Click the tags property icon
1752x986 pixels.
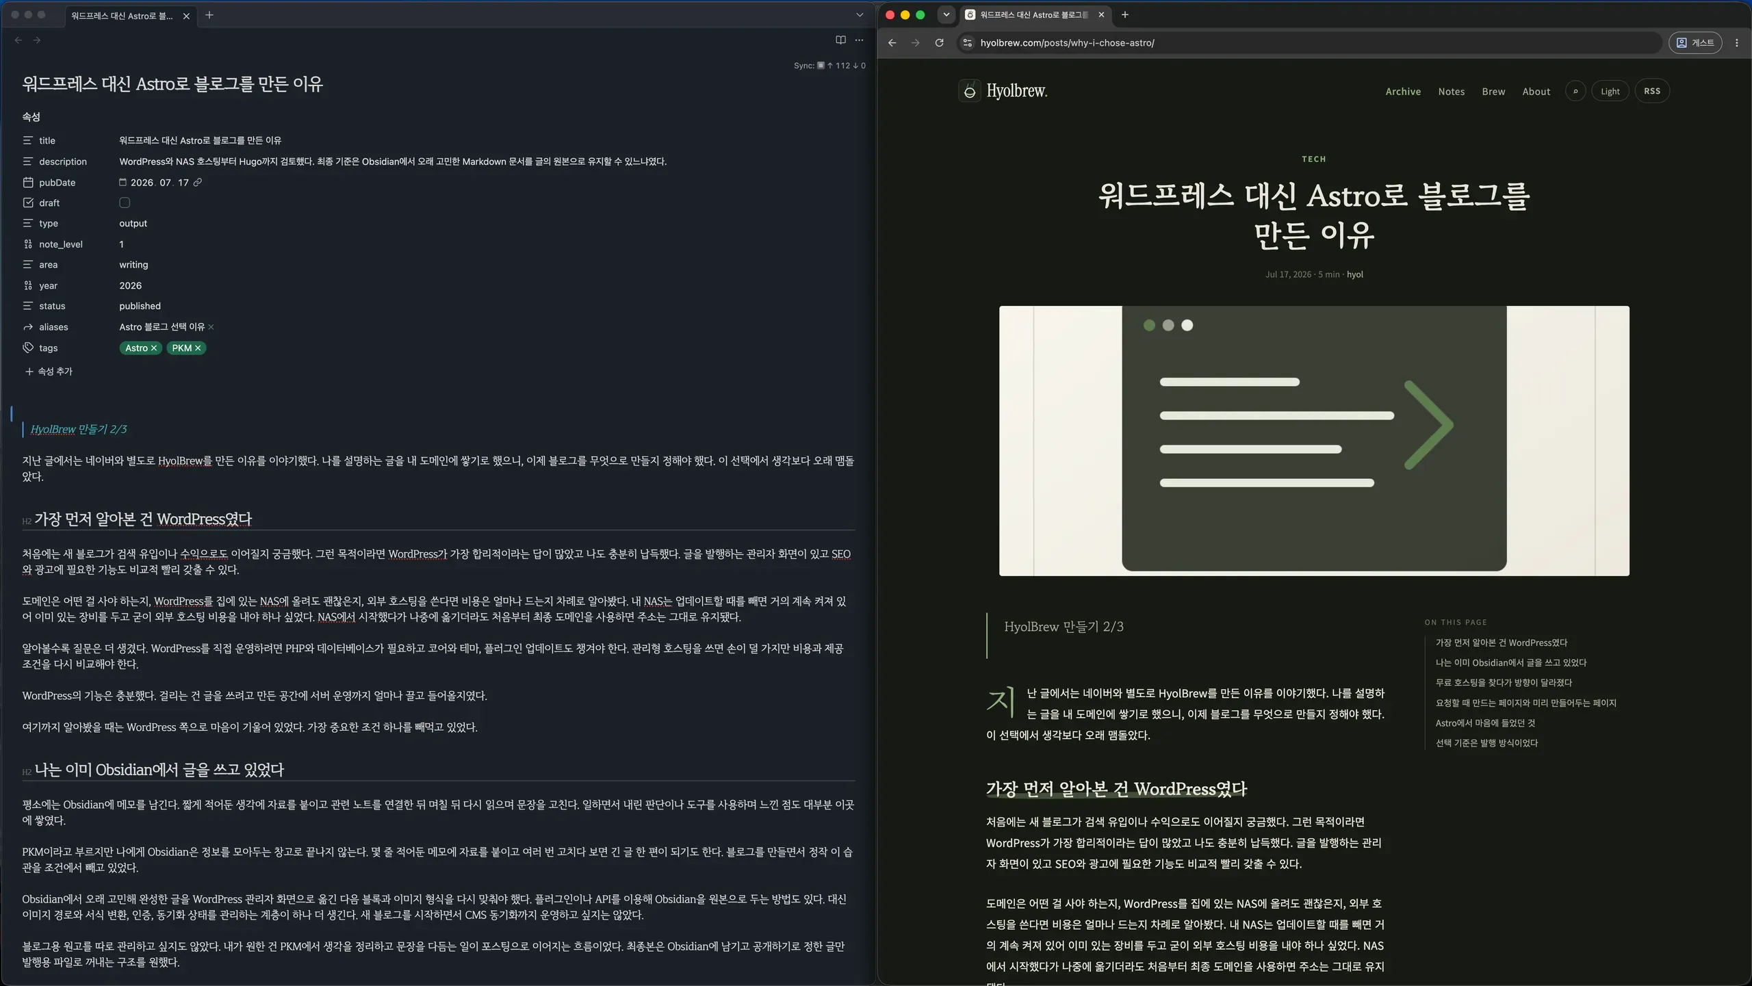(28, 348)
